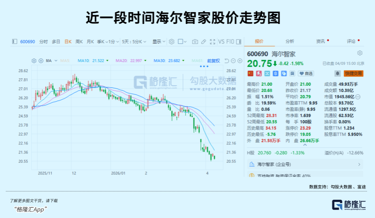375x218 pixels.
Task: Click the blue price tag icon
Action: [x=284, y=74]
